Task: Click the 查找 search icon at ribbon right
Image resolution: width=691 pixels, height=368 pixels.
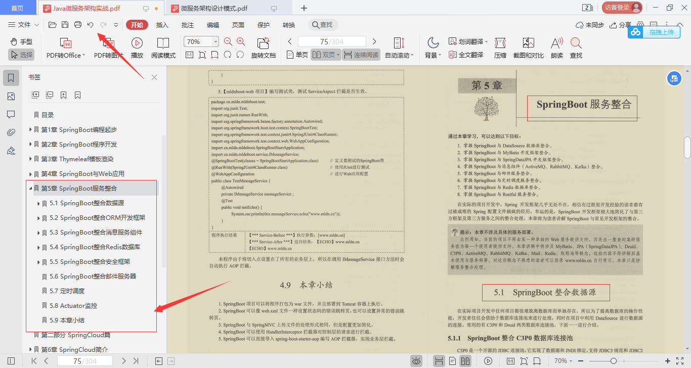Action: coord(576,49)
